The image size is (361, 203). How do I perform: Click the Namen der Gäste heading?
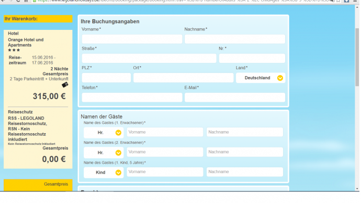point(101,116)
